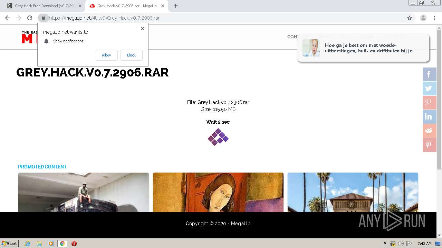Image resolution: width=442 pixels, height=248 pixels.
Task: Click the 7:43 AM system clock
Action: 424,244
